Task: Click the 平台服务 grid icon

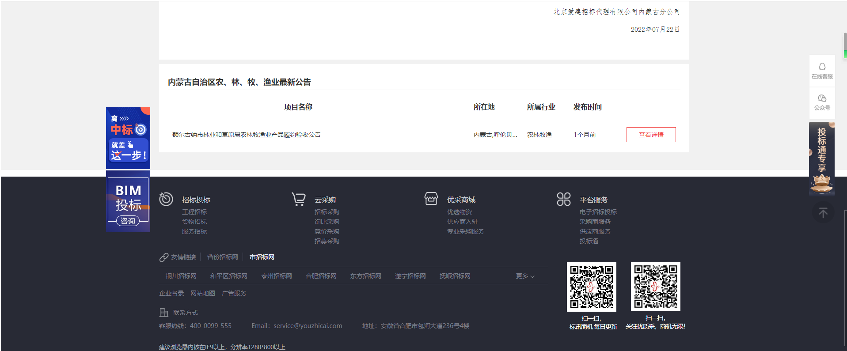Action: 564,199
